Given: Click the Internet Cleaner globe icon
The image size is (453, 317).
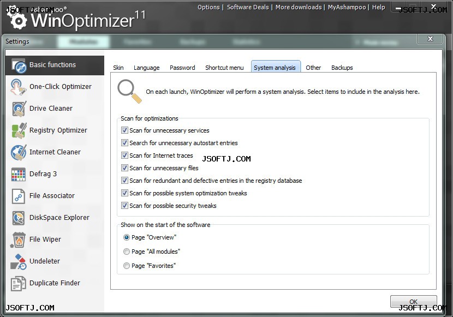Looking at the screenshot, I should pos(19,152).
